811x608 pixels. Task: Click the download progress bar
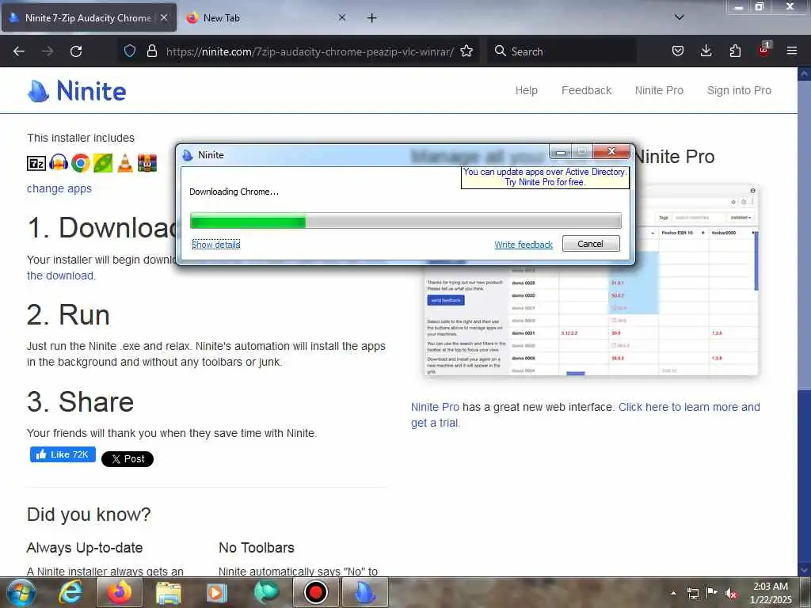[405, 221]
